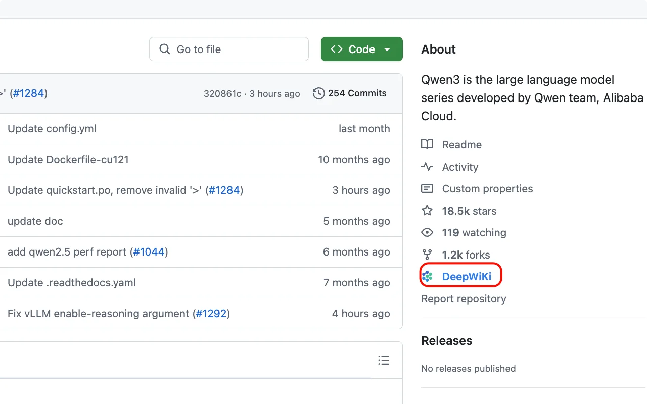Click the DeepWiki logo icon
This screenshot has width=647, height=404.
pos(427,276)
